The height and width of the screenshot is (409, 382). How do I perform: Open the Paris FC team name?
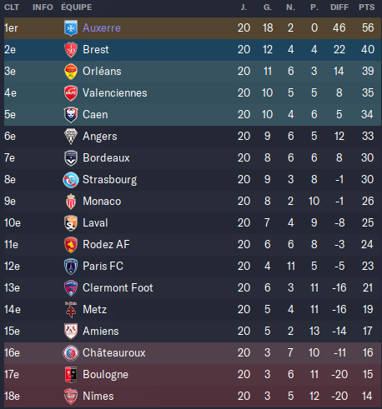pyautogui.click(x=103, y=267)
